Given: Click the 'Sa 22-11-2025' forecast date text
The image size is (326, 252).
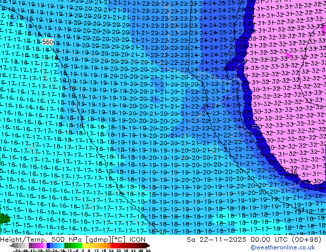Looking at the screenshot, I should pos(216,240).
